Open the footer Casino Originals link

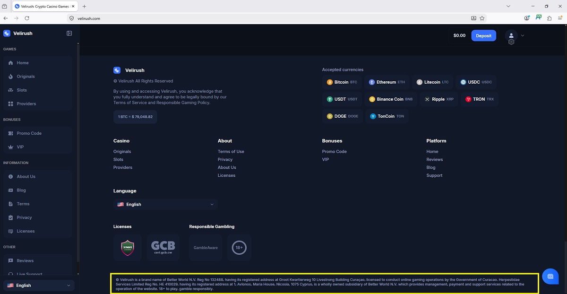click(122, 152)
